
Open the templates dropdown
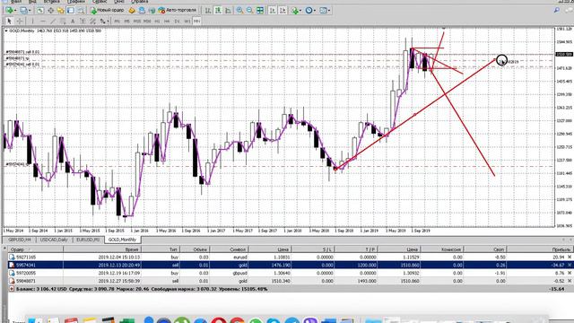325,11
